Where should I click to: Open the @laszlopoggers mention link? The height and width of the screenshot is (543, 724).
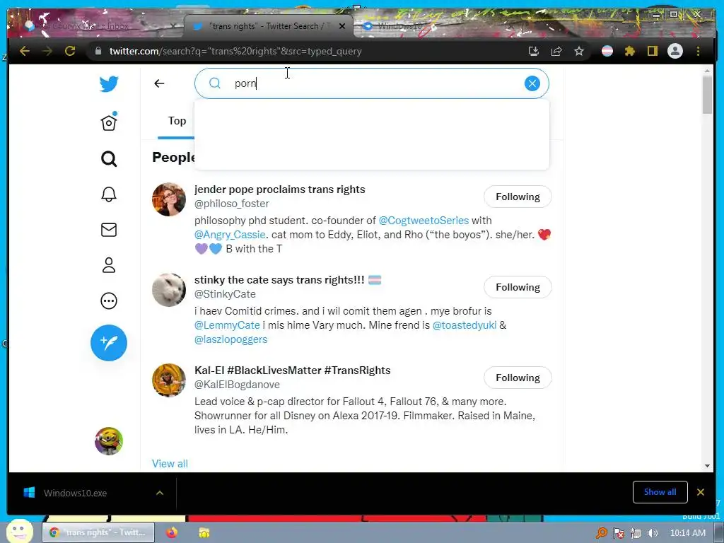[231, 339]
